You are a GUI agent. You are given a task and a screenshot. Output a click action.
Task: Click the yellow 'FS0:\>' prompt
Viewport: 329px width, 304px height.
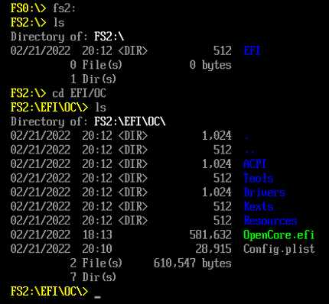tap(28, 8)
